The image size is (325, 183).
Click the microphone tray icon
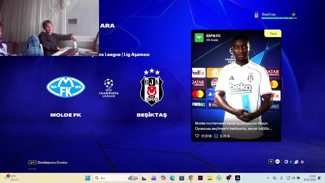(x=281, y=178)
